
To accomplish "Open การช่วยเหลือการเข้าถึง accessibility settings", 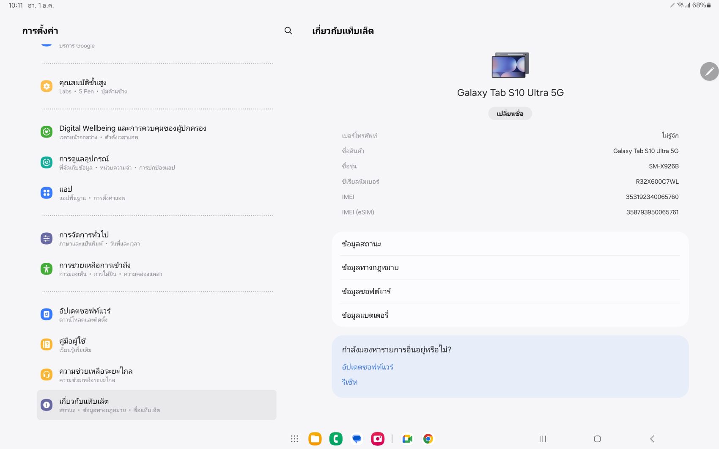I will click(x=156, y=269).
